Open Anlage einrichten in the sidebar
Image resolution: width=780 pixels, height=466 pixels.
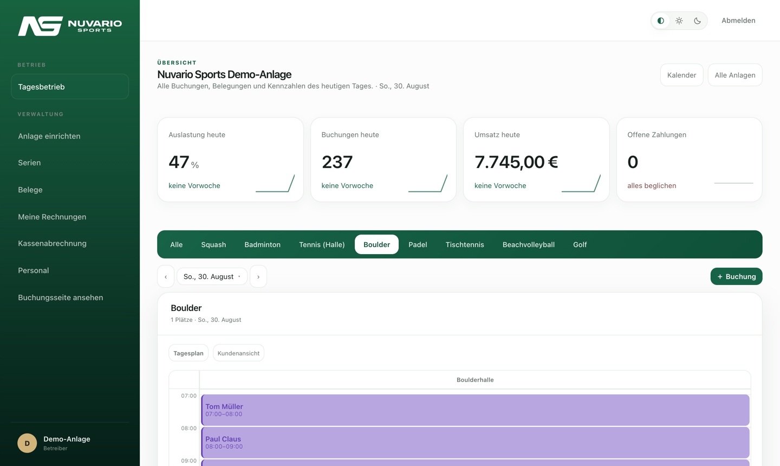pos(70,136)
